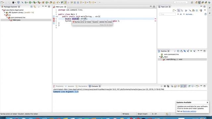Open Outline view menu triangle
Image resolution: width=212 pixels, height=119 pixels.
(198, 51)
